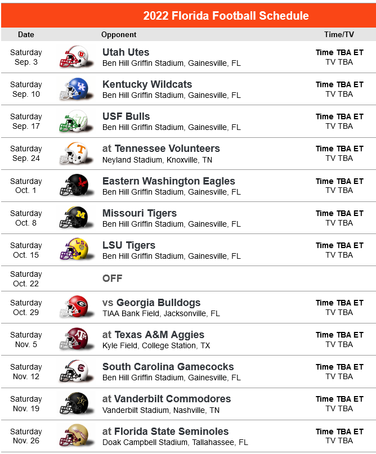The height and width of the screenshot is (454, 376).
Task: Select the LSU yellow helmet icon
Action: [x=76, y=249]
